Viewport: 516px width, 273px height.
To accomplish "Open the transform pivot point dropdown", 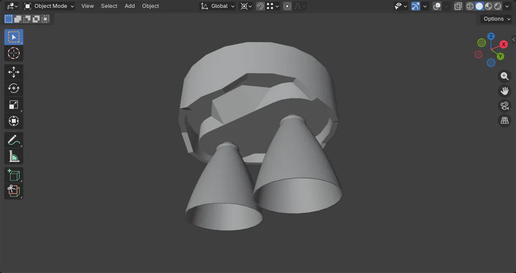I will tap(246, 6).
